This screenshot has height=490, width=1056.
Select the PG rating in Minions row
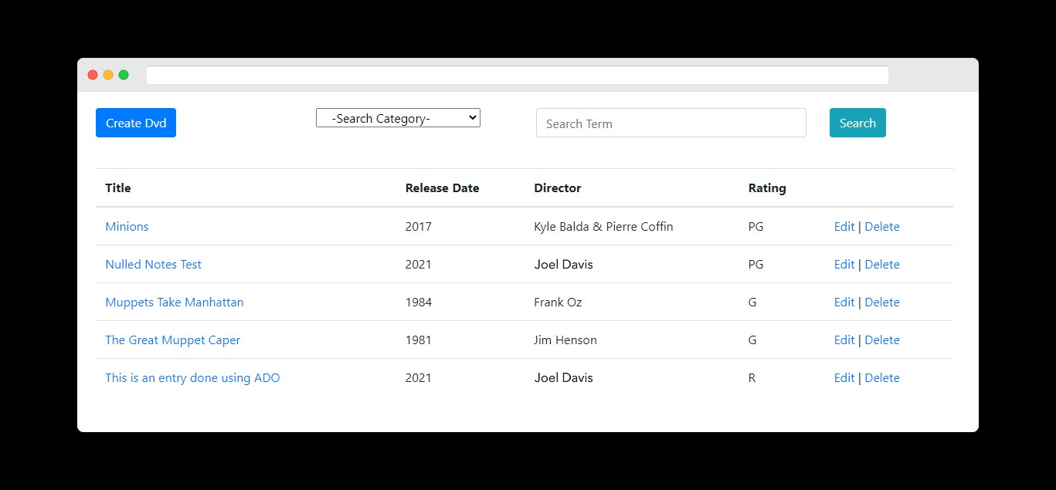coord(755,226)
